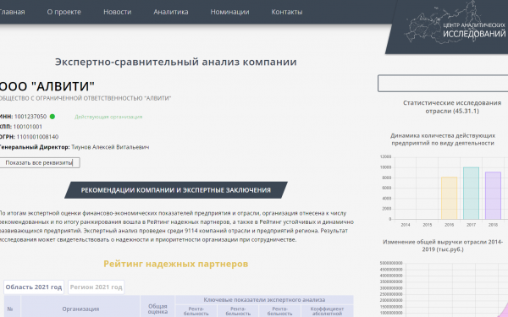508x317 pixels.
Task: Open the Главная menu item
Action: (12, 12)
